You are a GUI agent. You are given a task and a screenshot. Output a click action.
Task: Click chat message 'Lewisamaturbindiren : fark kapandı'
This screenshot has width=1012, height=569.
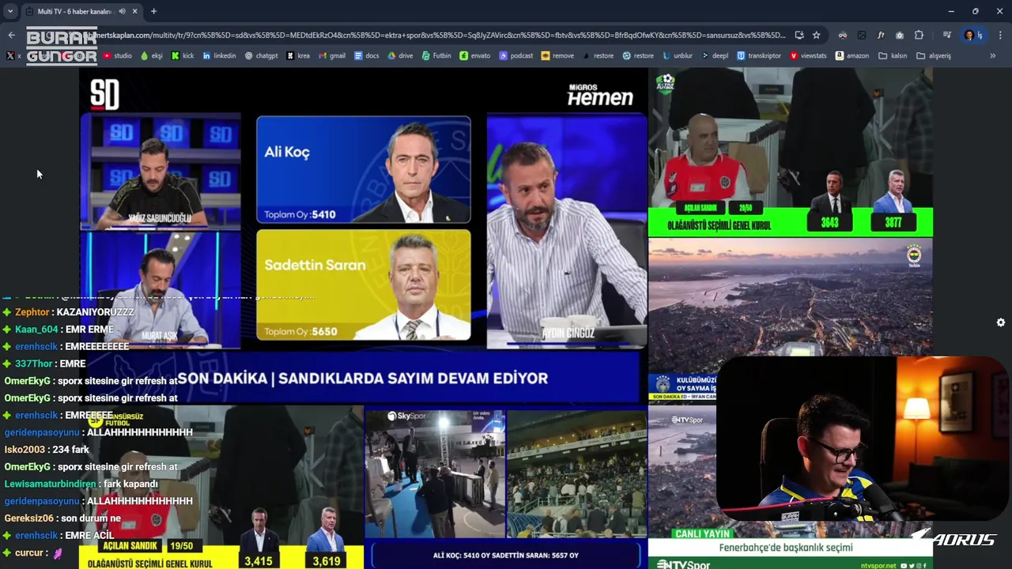coord(81,484)
